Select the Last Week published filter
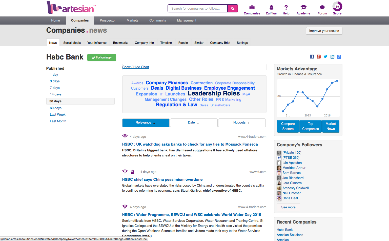This screenshot has width=389, height=241. pos(58,115)
